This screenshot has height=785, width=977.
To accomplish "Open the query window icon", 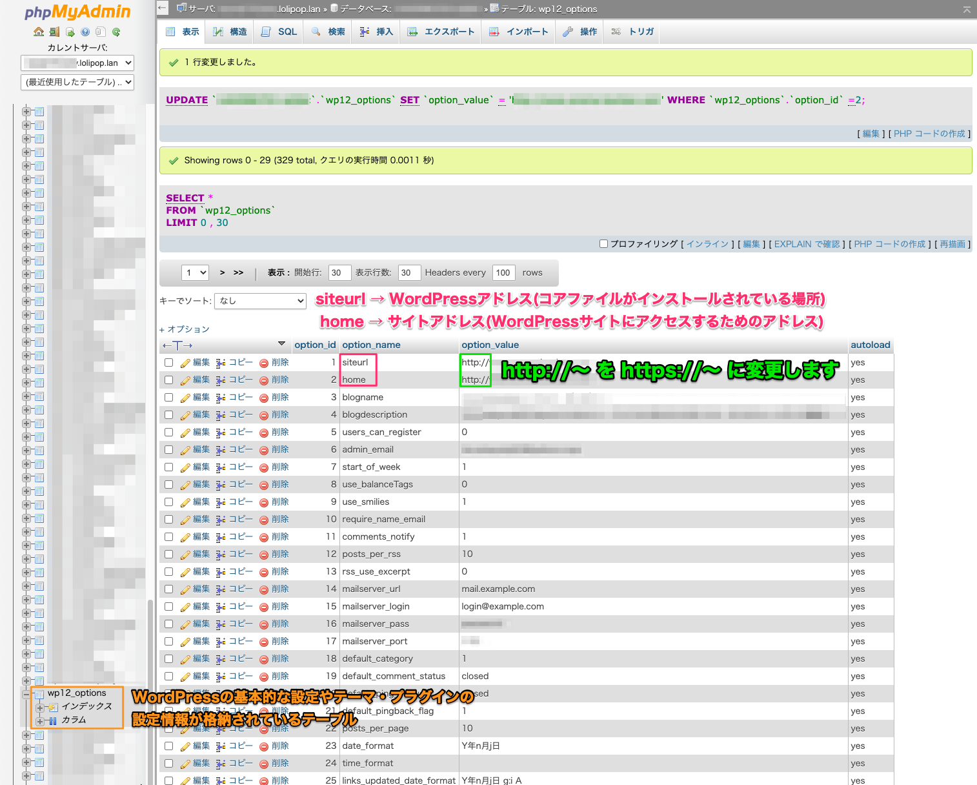I will point(70,32).
